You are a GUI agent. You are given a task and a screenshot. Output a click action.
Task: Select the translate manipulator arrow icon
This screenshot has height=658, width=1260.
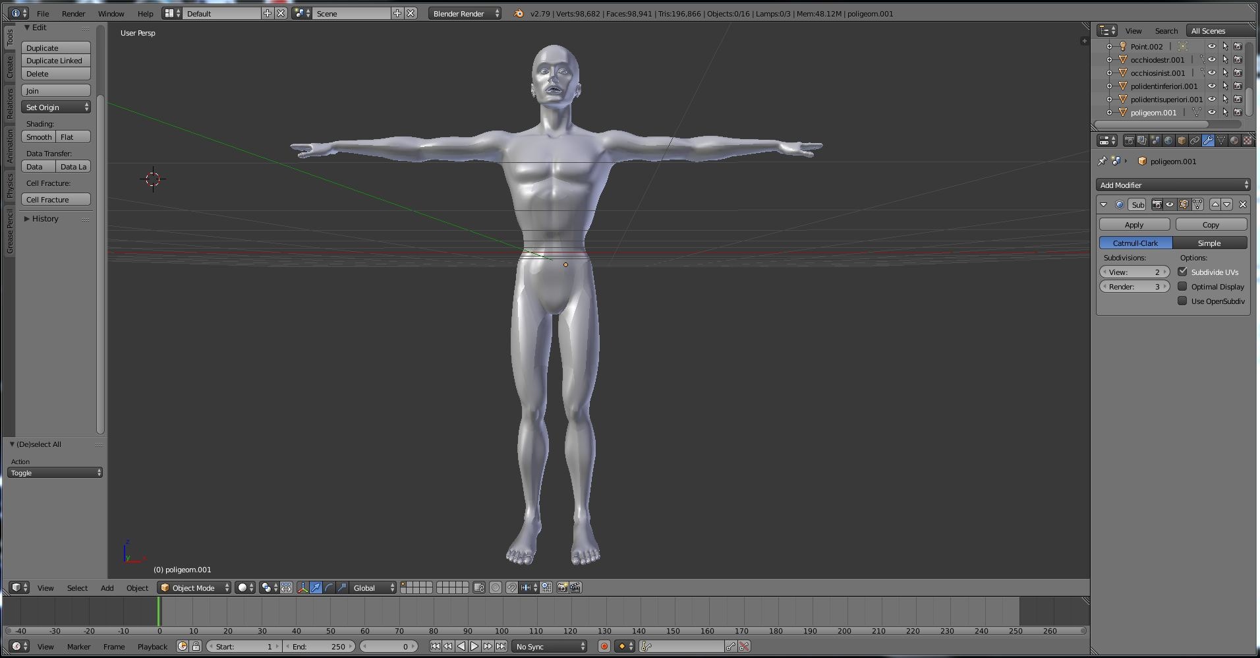coord(316,587)
